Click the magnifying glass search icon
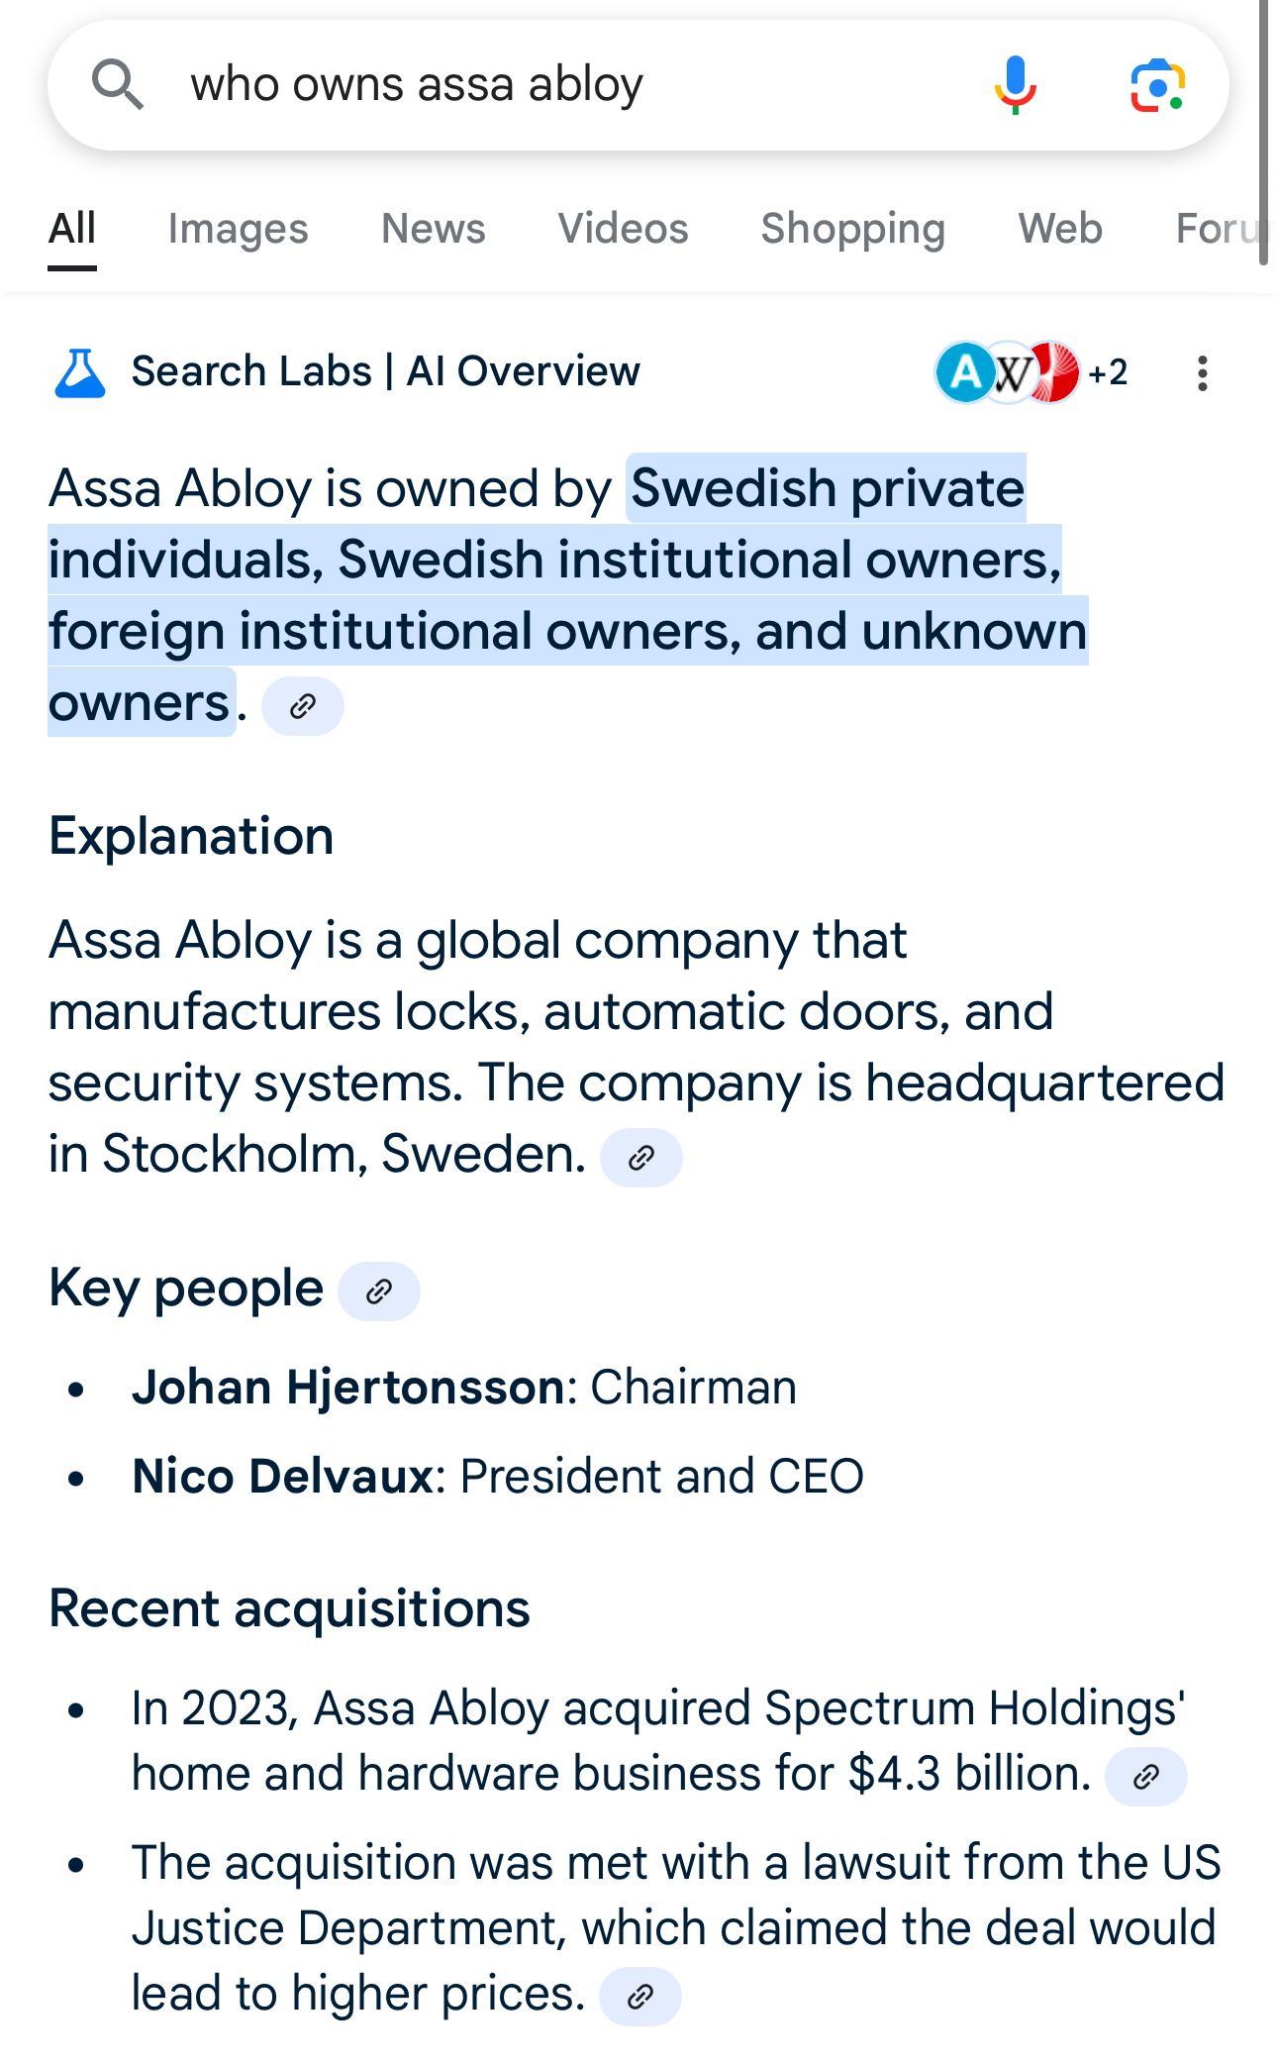 coord(115,83)
